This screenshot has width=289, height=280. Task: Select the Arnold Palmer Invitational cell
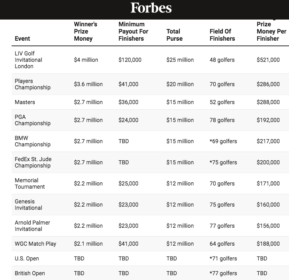32,226
